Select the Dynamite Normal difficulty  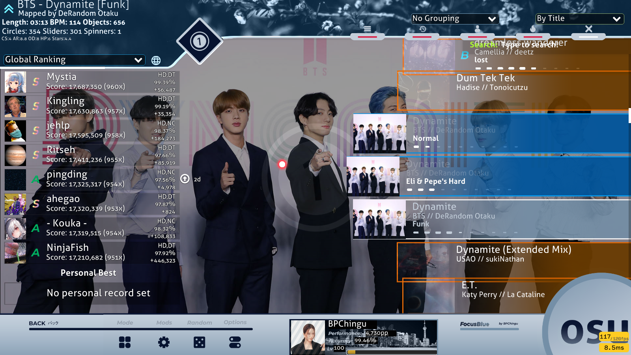(x=492, y=133)
